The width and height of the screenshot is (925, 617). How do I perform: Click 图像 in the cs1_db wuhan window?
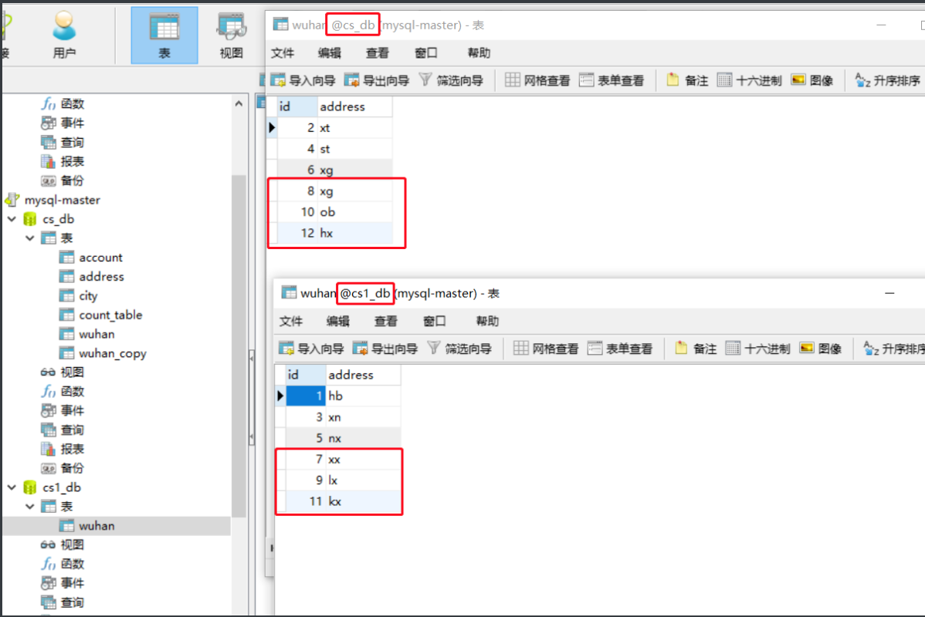(x=821, y=349)
